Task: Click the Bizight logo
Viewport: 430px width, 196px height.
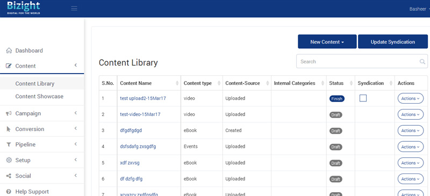Action: [24, 8]
